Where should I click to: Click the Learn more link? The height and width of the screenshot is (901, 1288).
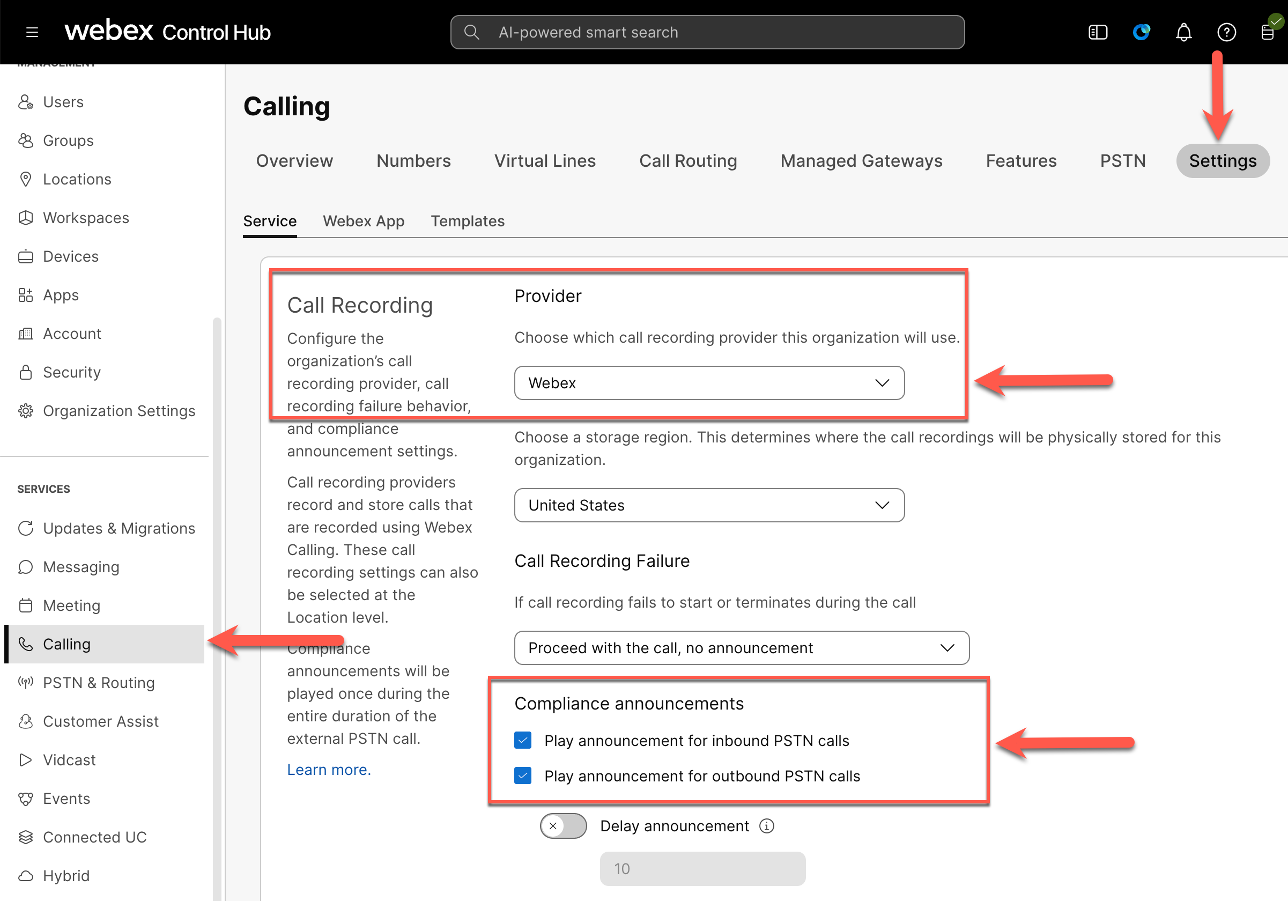[329, 769]
